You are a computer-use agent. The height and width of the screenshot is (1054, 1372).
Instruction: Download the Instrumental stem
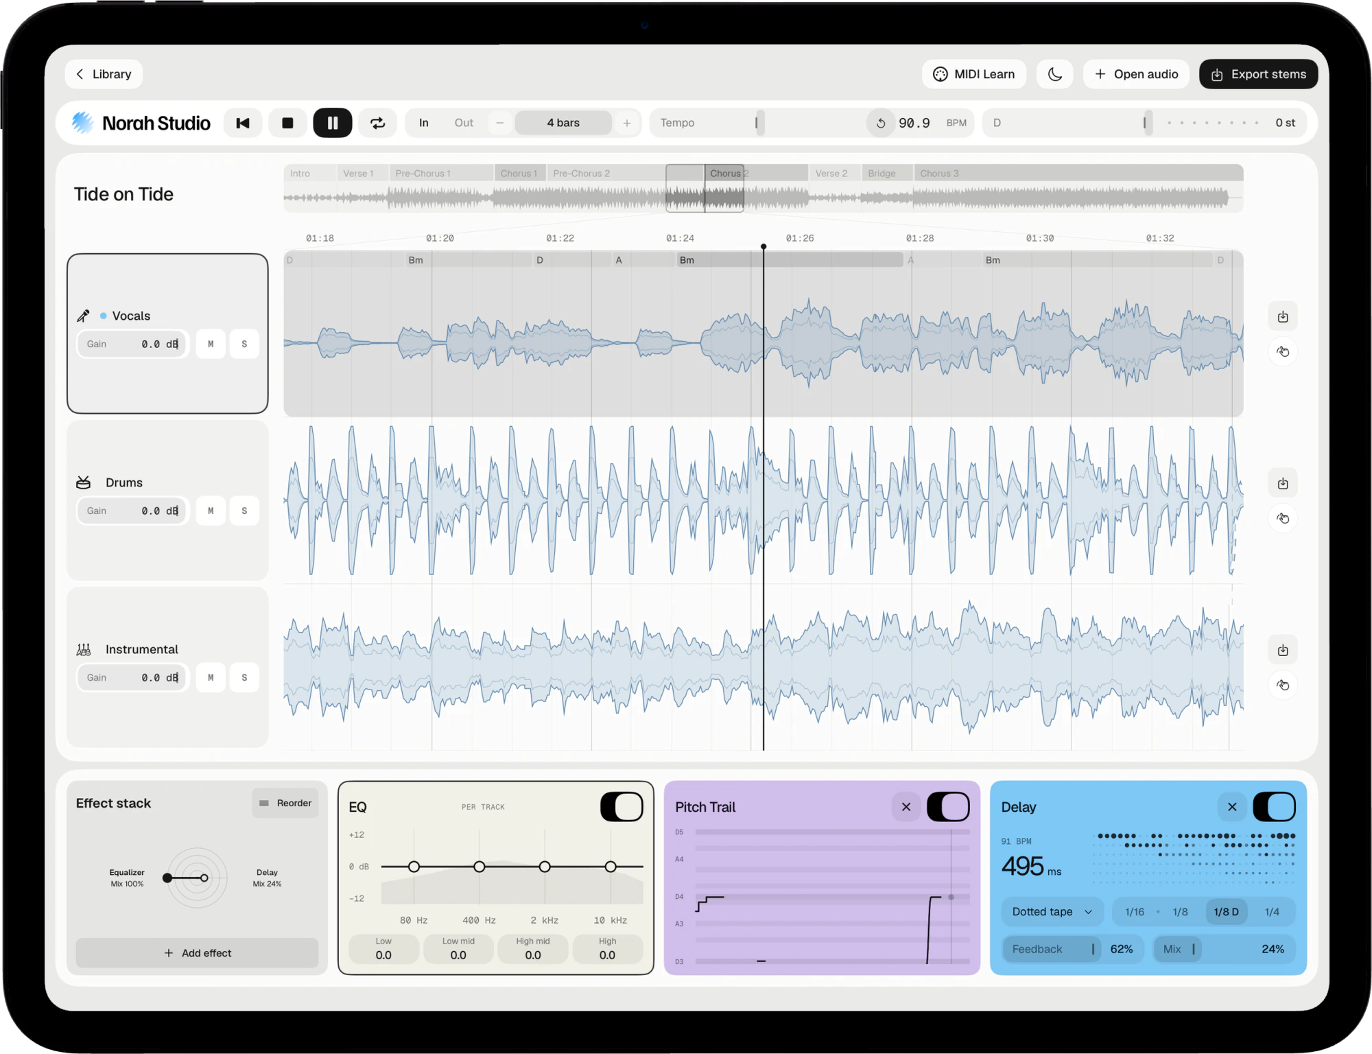click(x=1283, y=650)
